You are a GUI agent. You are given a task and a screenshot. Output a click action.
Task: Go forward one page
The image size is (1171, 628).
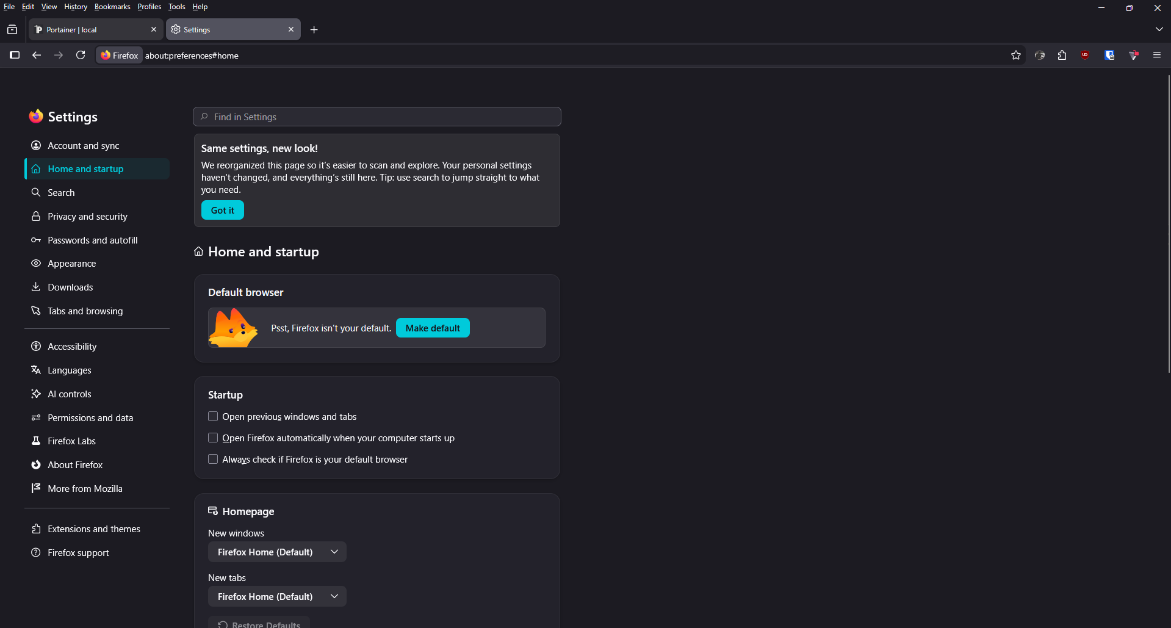pos(59,55)
